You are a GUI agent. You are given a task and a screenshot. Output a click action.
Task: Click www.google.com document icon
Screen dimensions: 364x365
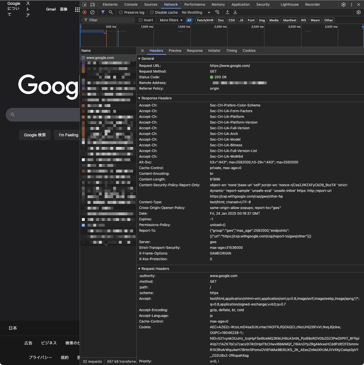click(83, 58)
